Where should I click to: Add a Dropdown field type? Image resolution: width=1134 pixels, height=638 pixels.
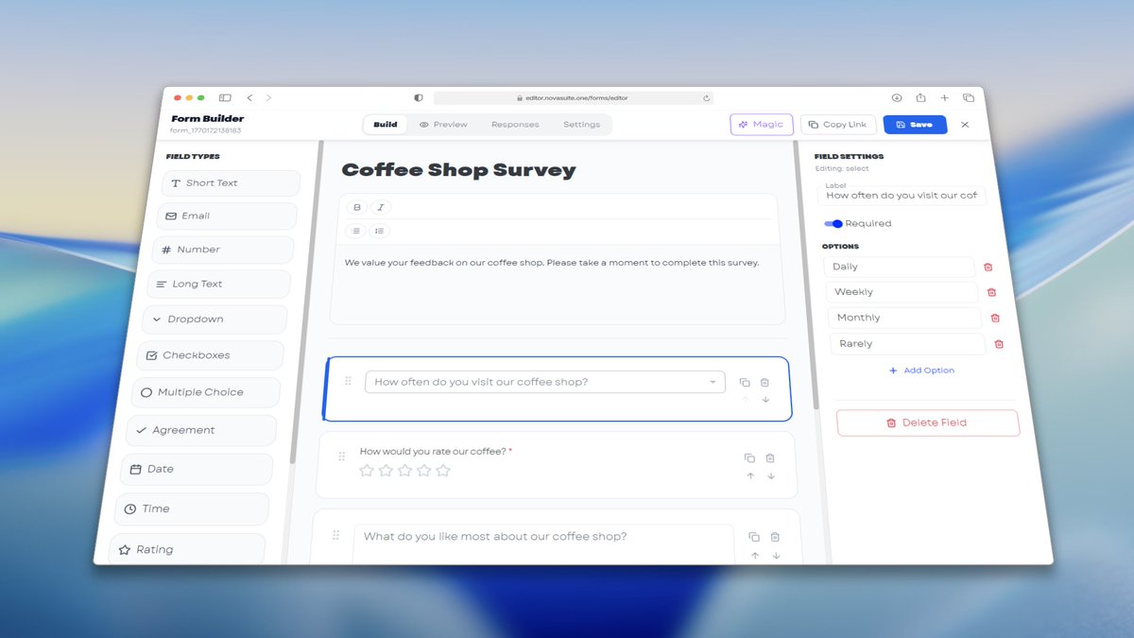click(x=215, y=319)
